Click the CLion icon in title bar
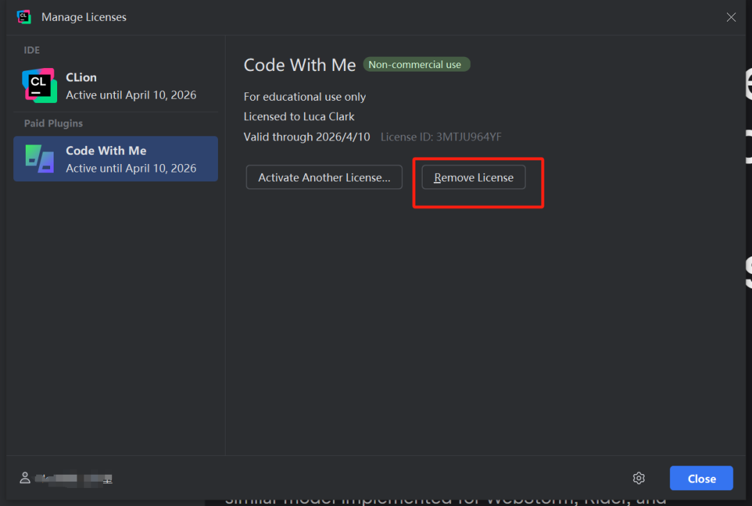This screenshot has height=506, width=752. (24, 17)
